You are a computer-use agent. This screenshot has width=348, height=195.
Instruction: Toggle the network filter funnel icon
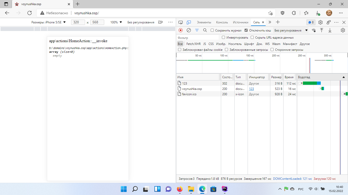coord(197,30)
